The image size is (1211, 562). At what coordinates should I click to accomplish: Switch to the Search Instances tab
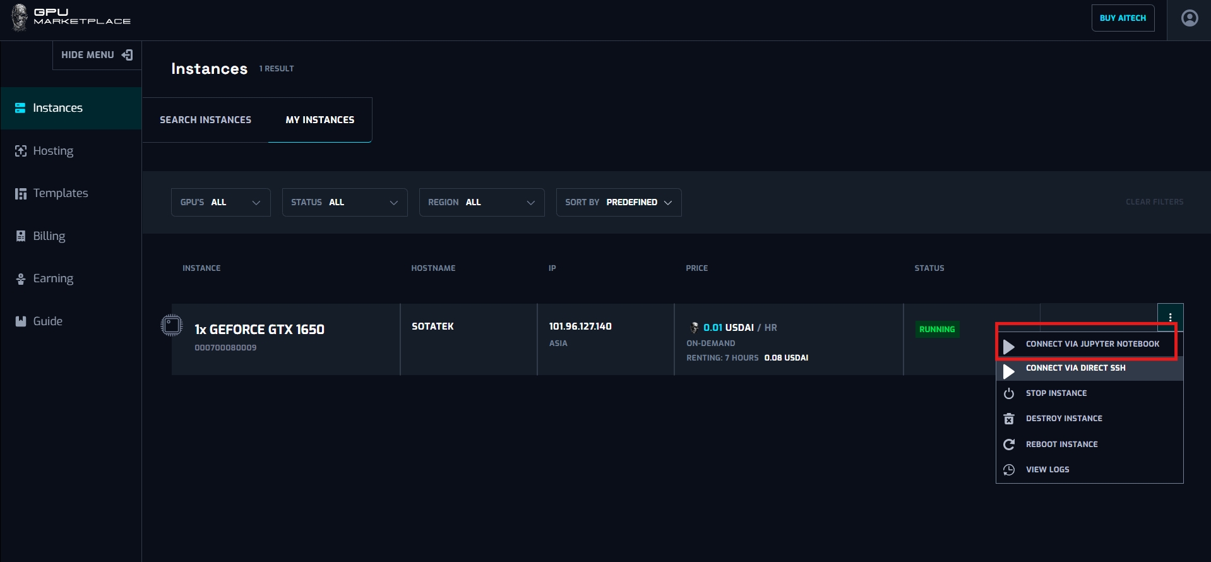[205, 120]
